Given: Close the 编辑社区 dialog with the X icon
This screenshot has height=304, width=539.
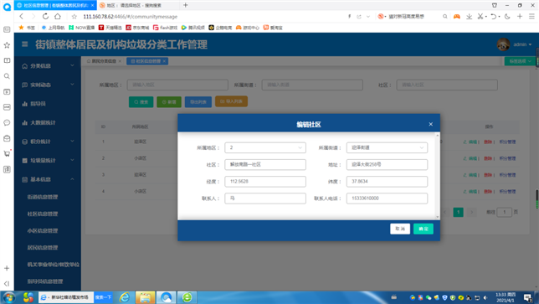Looking at the screenshot, I should 431,124.
